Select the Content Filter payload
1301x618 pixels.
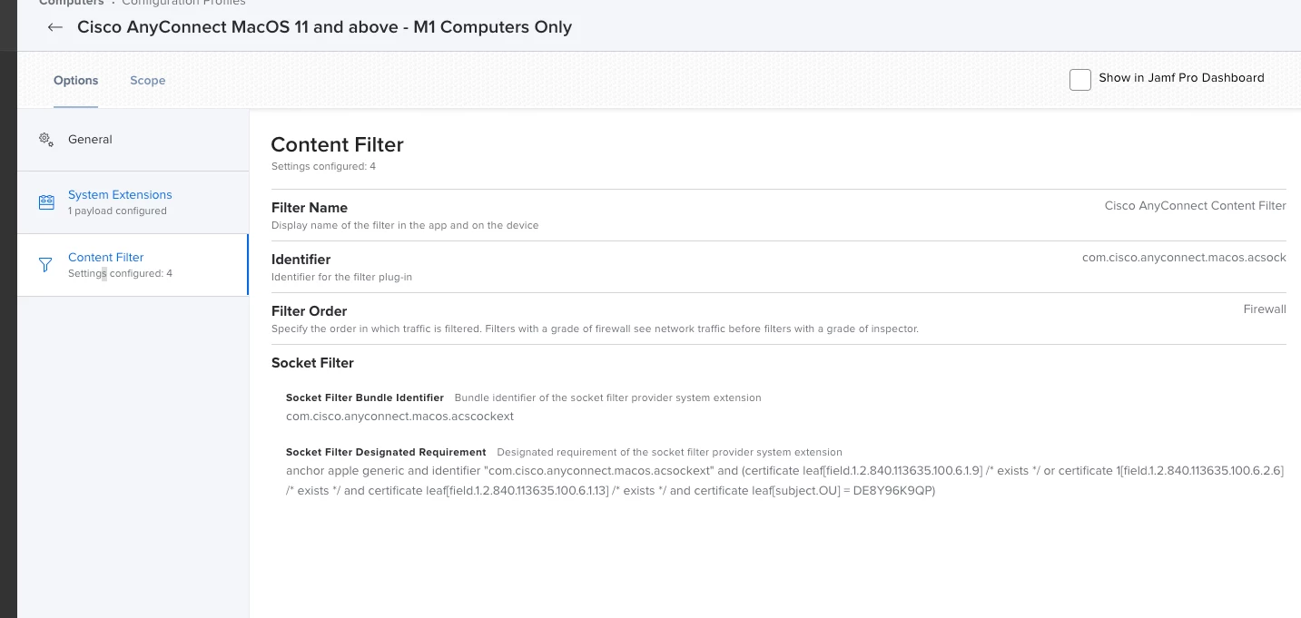tap(133, 265)
